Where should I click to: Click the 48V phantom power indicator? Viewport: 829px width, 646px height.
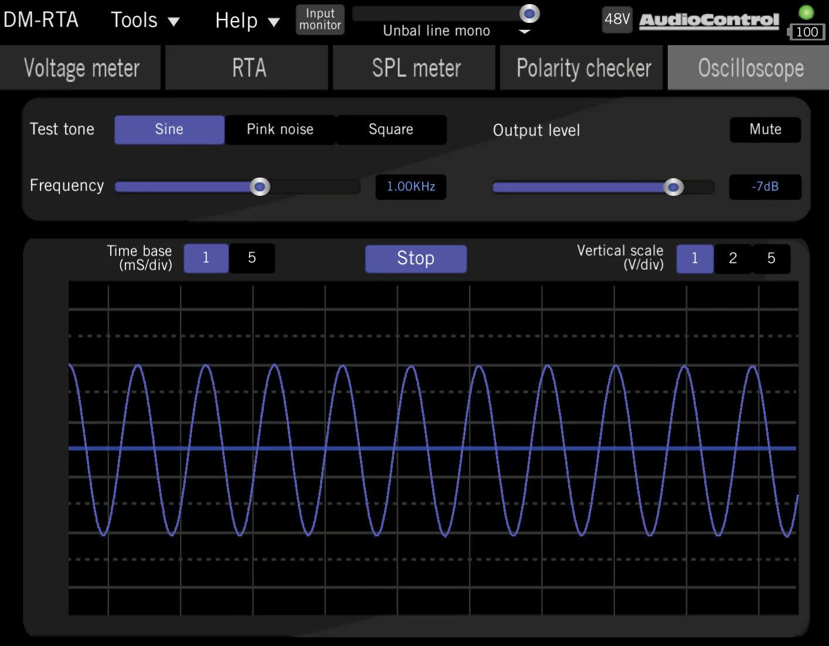(617, 19)
